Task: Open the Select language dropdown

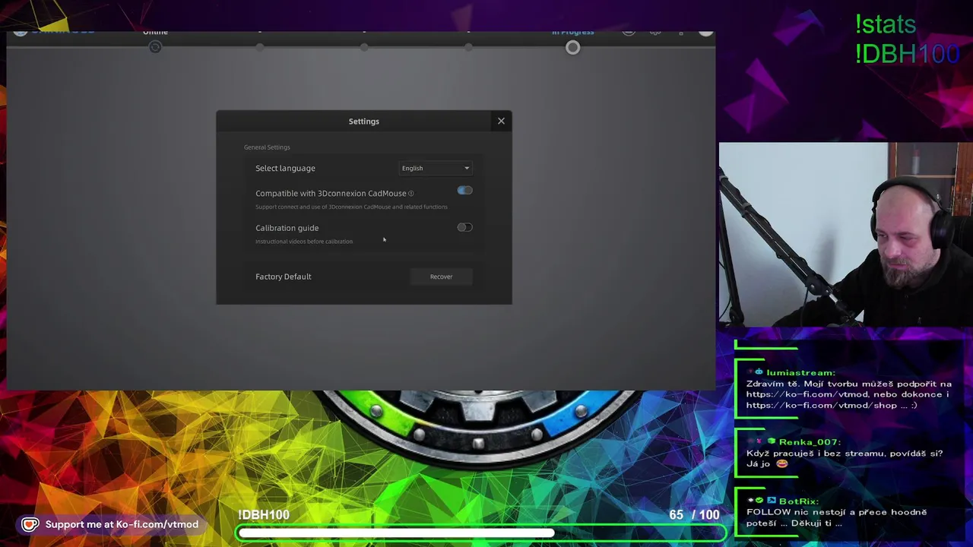Action: pos(436,168)
